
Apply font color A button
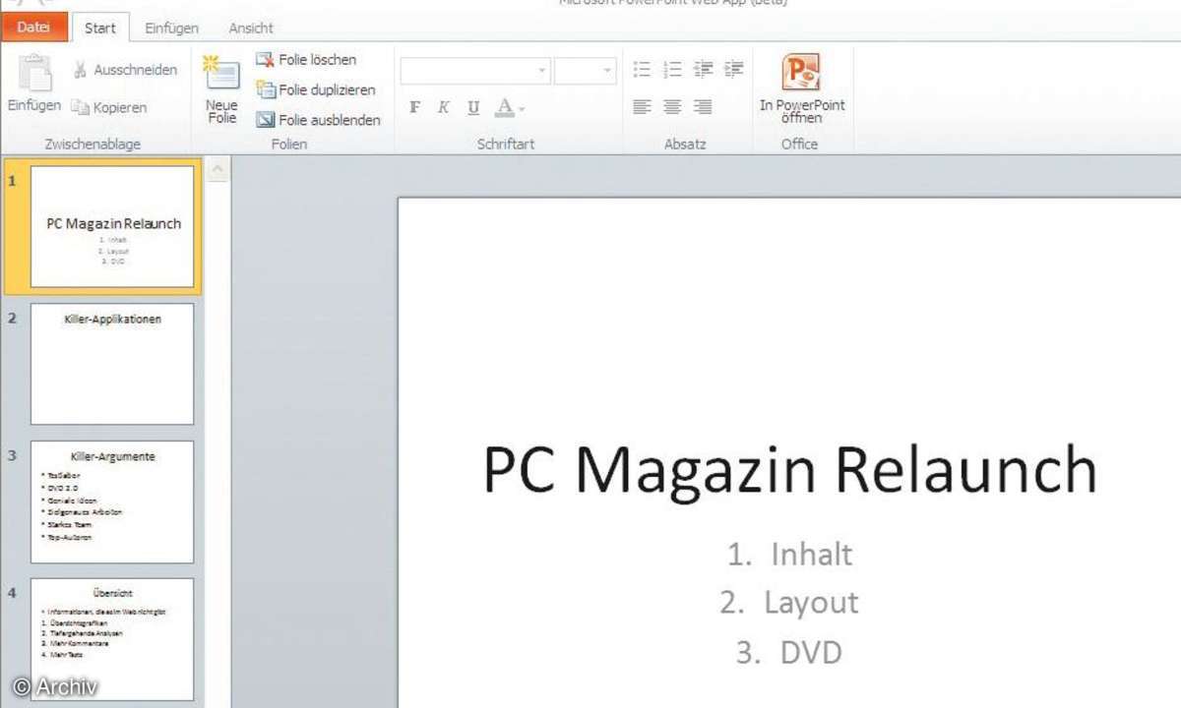pos(504,107)
